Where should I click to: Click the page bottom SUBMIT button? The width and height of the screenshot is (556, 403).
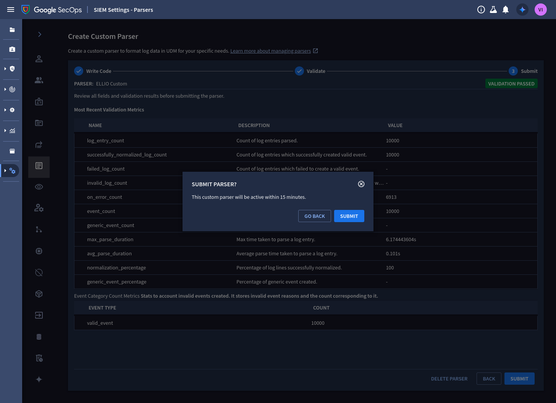519,379
